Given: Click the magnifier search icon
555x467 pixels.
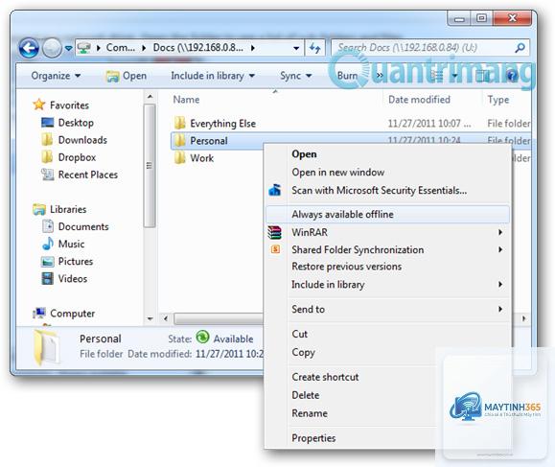Looking at the screenshot, I should pos(520,48).
